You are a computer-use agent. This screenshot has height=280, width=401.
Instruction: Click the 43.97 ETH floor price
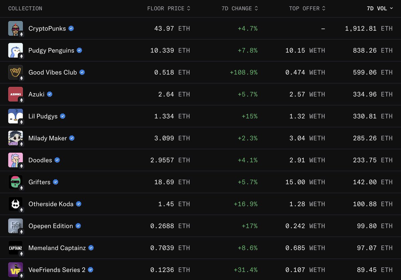point(172,28)
